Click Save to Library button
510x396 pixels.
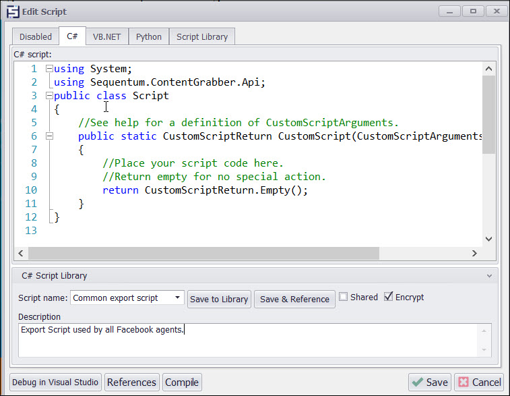coord(220,299)
